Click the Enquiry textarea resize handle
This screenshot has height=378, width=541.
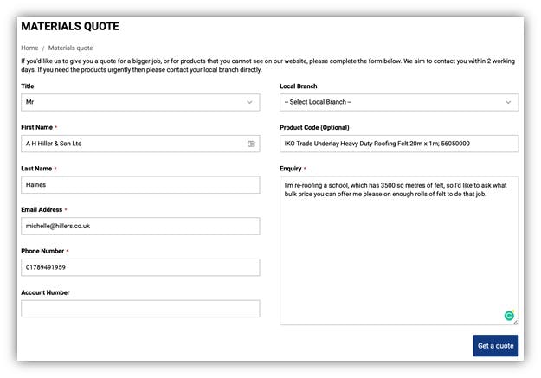[516, 322]
